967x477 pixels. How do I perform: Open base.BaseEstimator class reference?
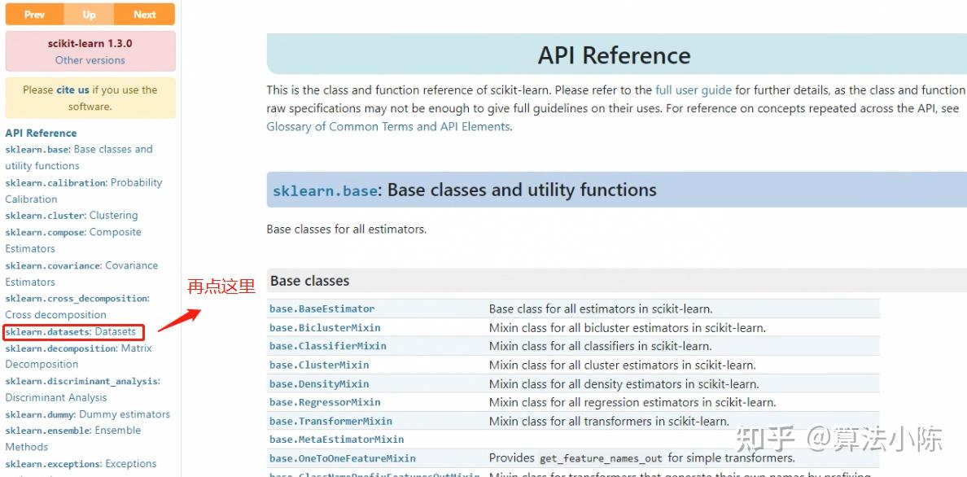point(322,309)
